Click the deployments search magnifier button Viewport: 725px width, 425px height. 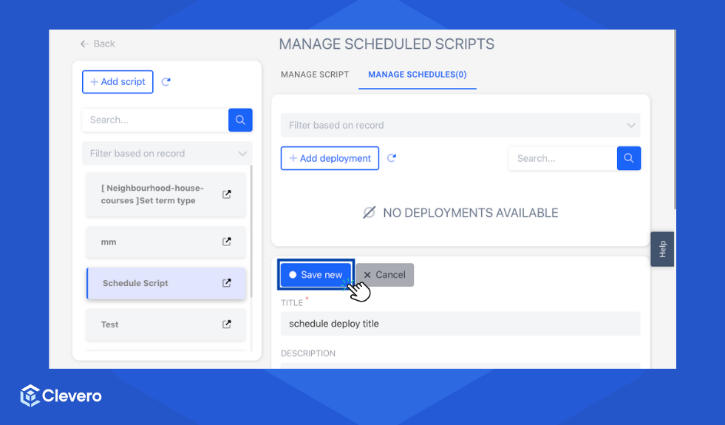(629, 158)
